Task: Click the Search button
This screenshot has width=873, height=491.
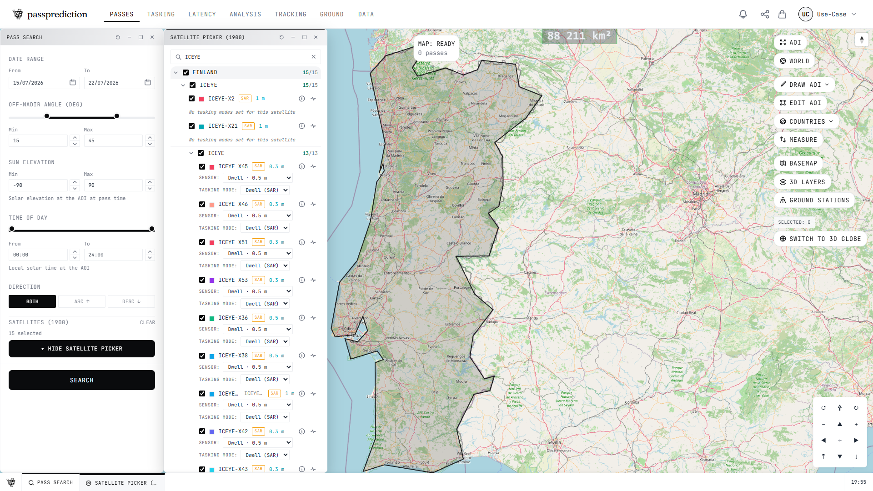Action: coord(82,380)
